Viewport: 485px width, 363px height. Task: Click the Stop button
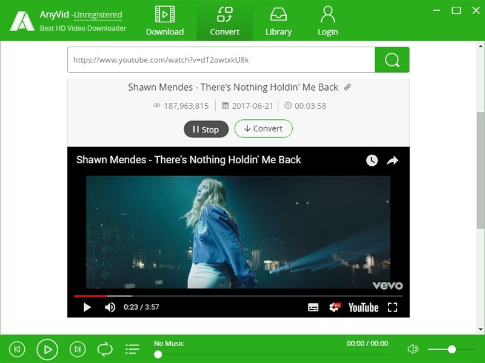point(206,129)
